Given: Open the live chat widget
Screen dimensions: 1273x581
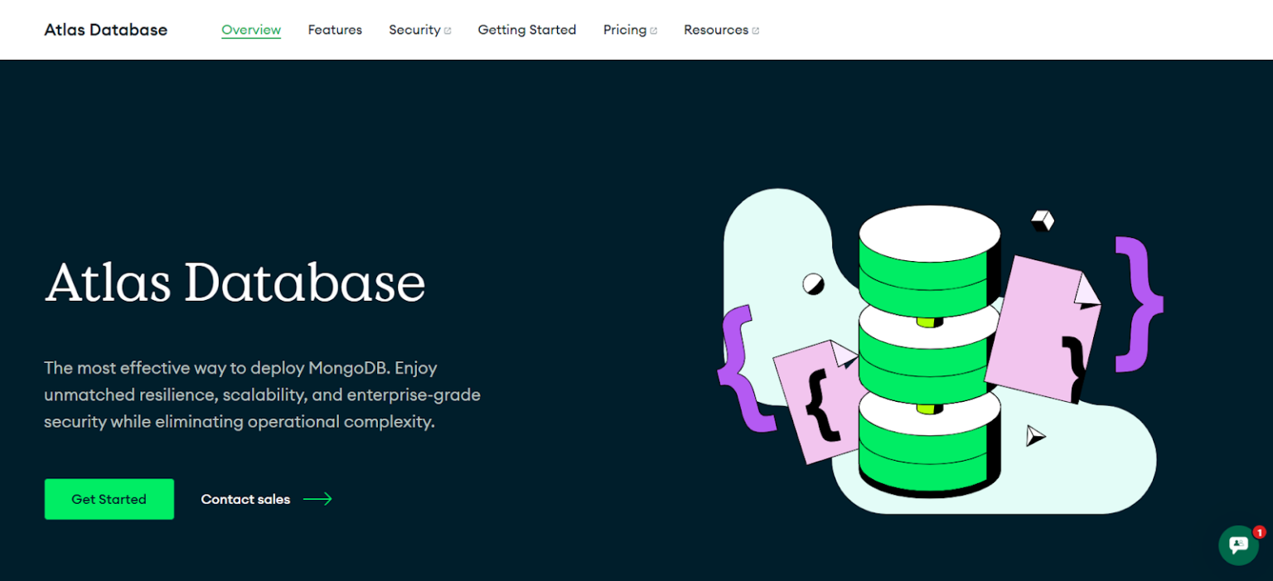Looking at the screenshot, I should point(1238,545).
